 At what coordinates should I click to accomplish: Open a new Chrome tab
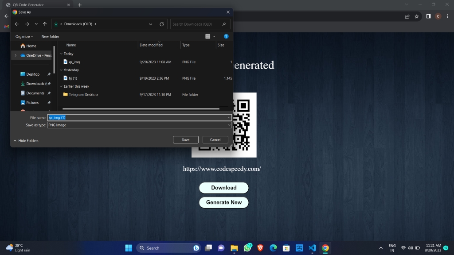80,5
